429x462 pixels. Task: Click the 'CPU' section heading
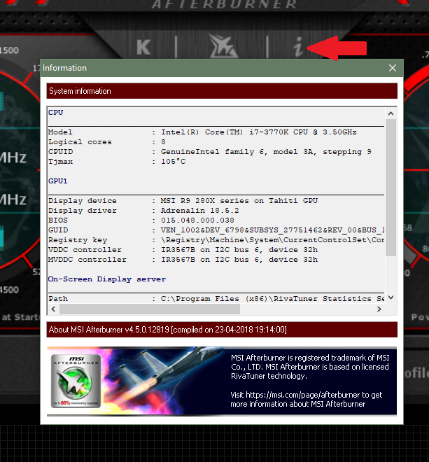click(x=56, y=113)
